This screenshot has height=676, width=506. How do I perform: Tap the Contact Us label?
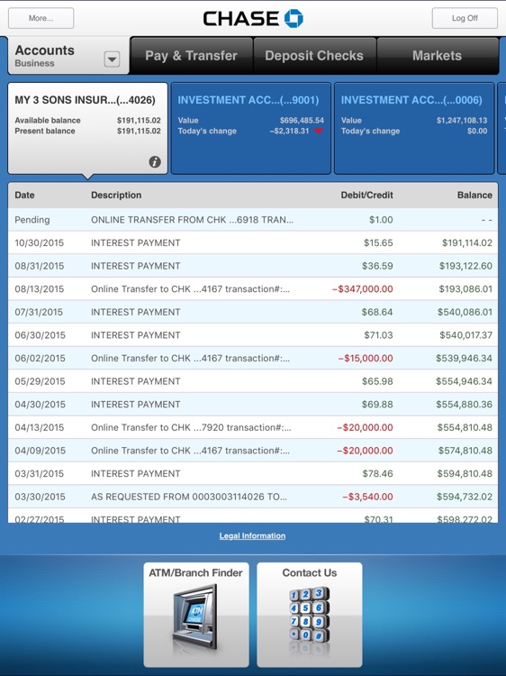[310, 573]
